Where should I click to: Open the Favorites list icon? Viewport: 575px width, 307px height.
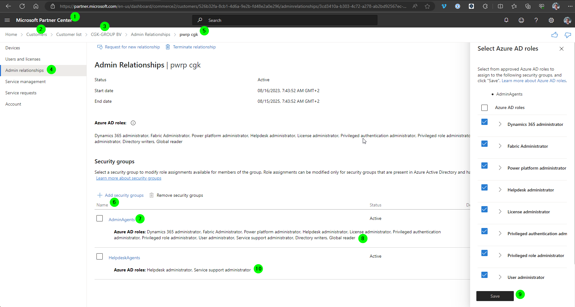coord(514,6)
